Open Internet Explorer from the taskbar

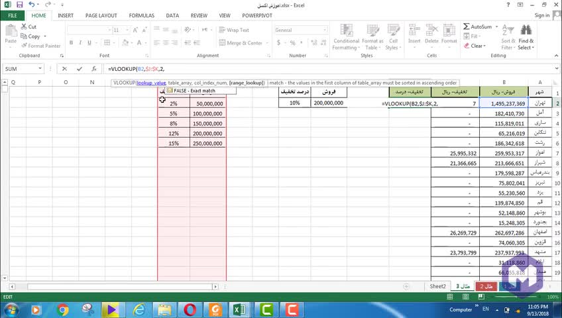coord(139,310)
